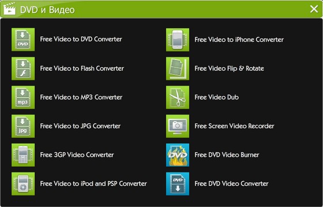
Task: Click the blue DVD Video Converter icon
Action: [178, 183]
